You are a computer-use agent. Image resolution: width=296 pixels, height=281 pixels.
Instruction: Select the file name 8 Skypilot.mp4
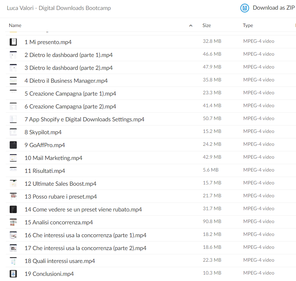(43, 132)
